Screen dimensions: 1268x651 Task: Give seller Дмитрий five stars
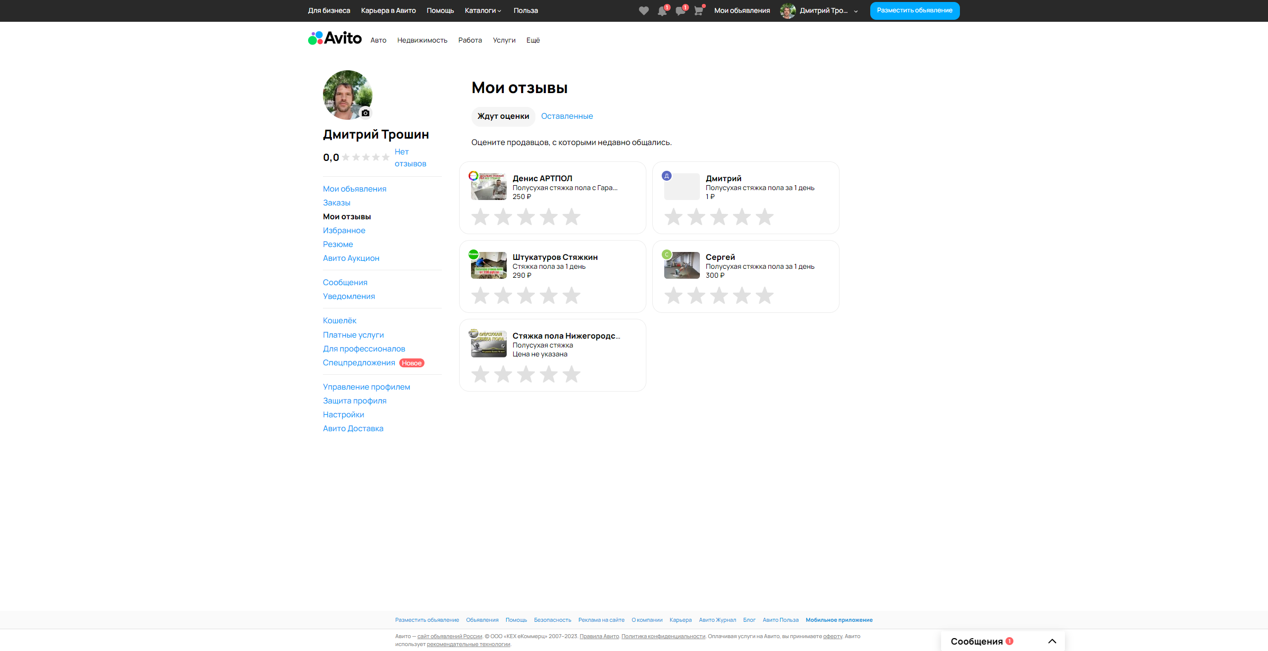coord(765,217)
